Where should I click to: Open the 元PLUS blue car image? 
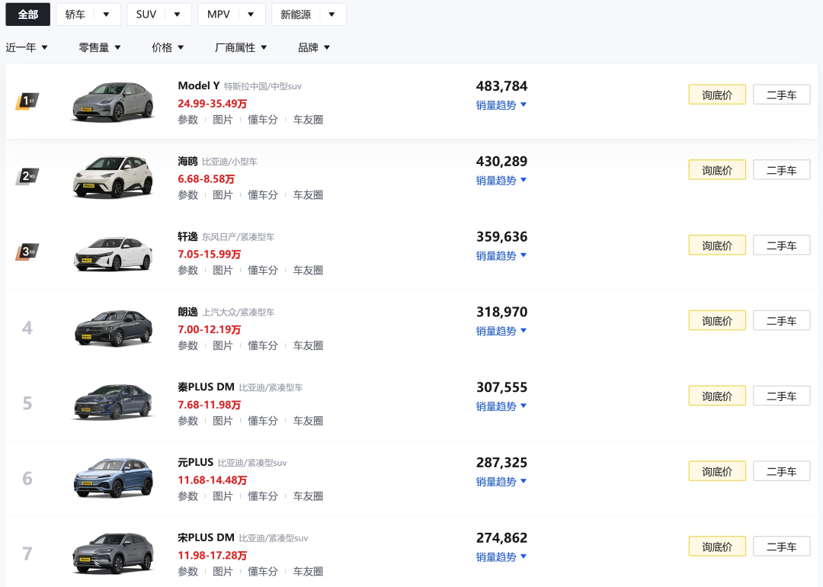(x=113, y=478)
